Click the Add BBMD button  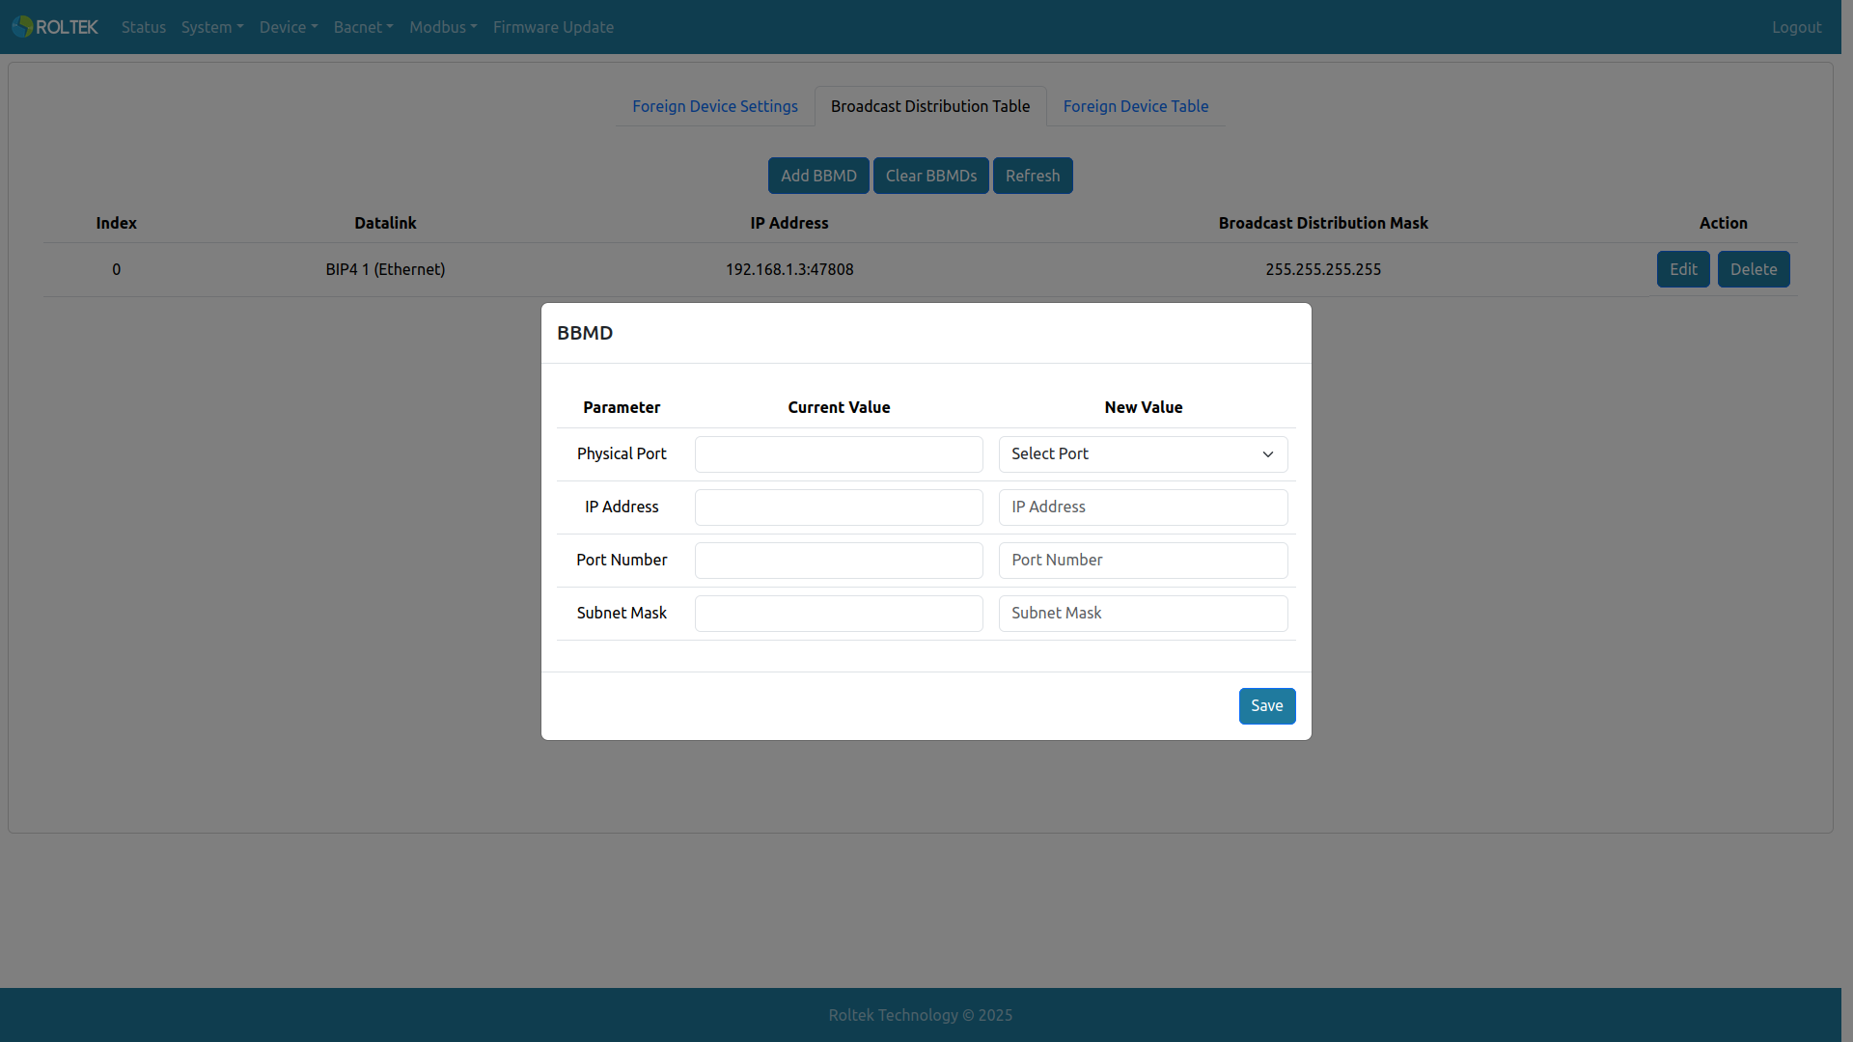[818, 176]
